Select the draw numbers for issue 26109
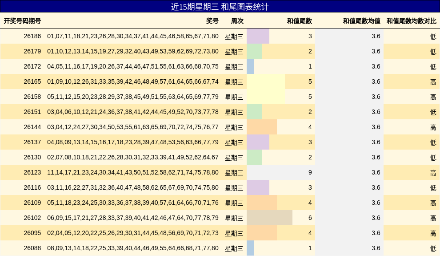This screenshot has width=440, height=256. click(133, 203)
